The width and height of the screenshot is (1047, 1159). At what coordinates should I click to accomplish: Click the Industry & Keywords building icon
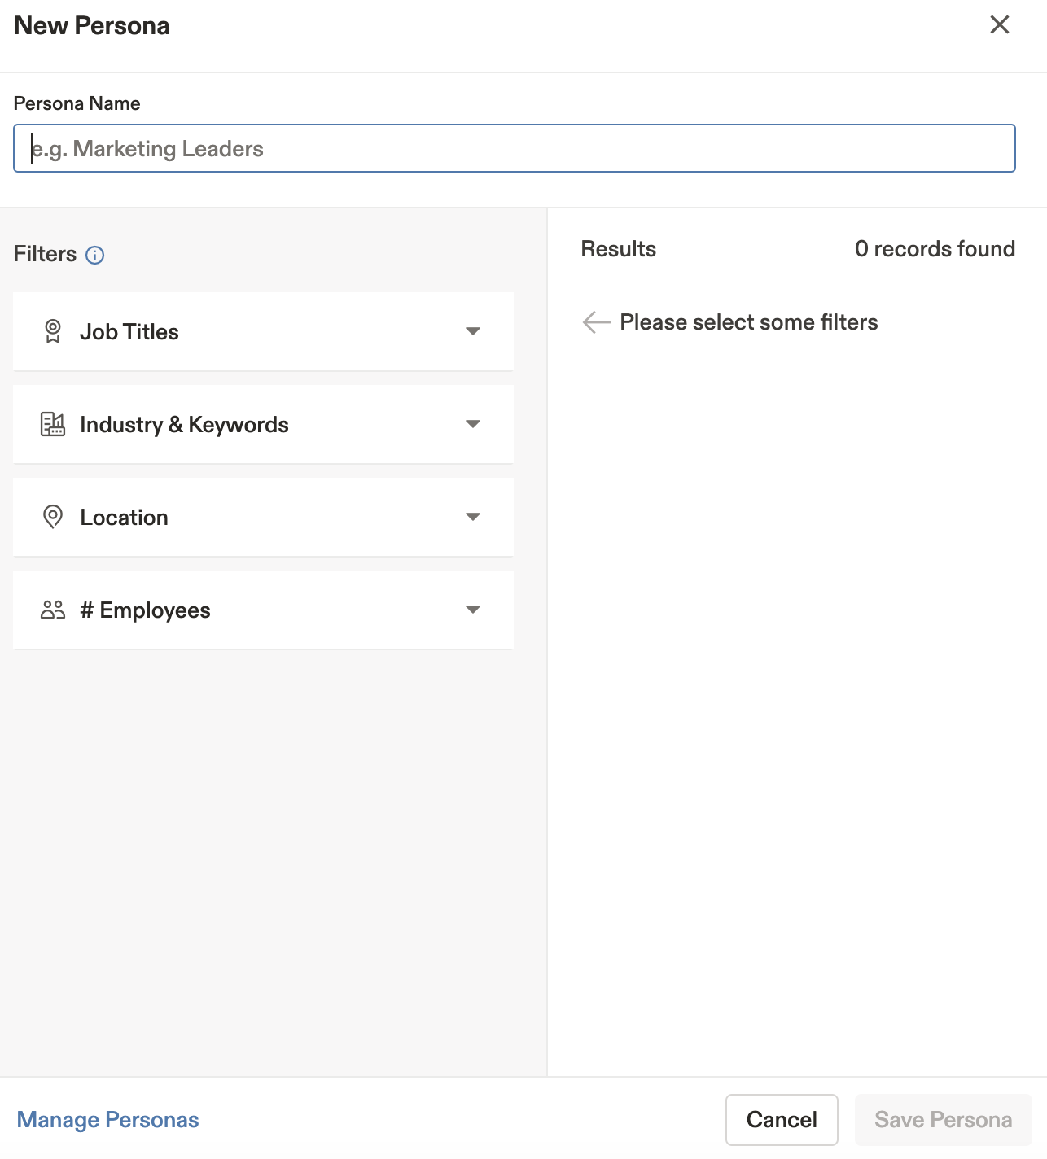53,424
